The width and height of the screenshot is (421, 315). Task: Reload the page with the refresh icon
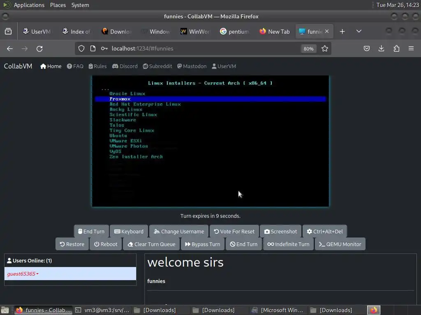coord(39,48)
